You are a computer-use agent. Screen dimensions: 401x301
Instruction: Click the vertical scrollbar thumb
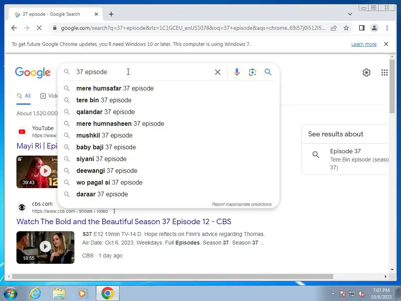[x=392, y=86]
